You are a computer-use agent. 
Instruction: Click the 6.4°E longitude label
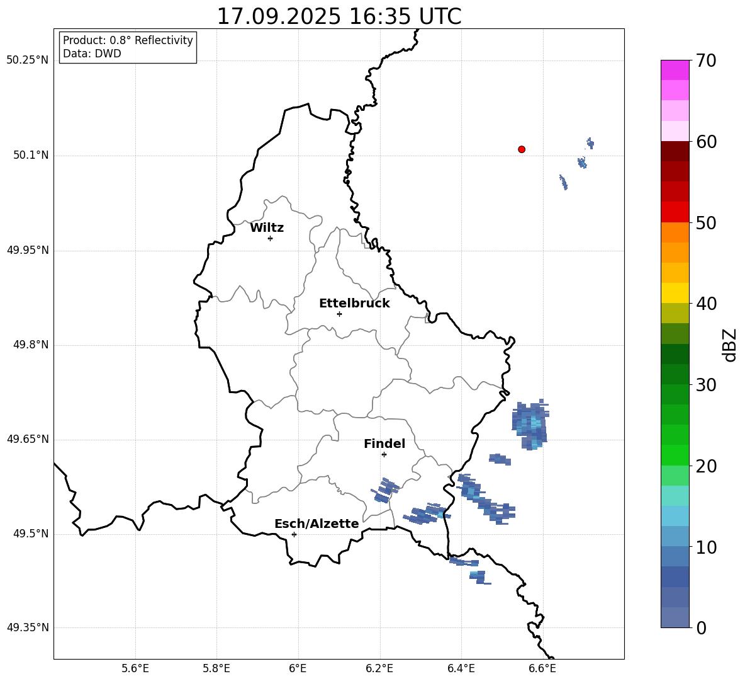click(461, 668)
